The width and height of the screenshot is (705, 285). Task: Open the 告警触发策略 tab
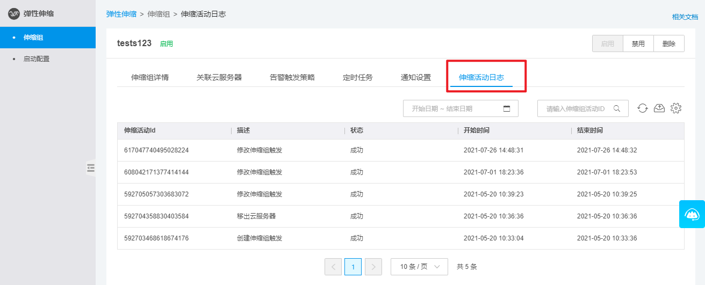[x=292, y=77]
